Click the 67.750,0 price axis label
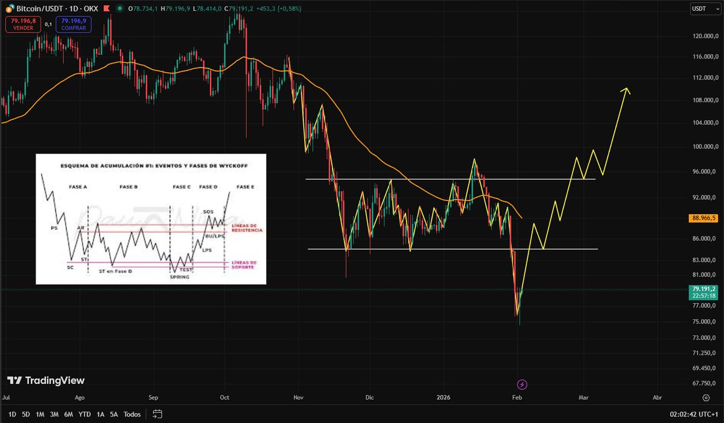The width and height of the screenshot is (724, 423). click(x=704, y=383)
